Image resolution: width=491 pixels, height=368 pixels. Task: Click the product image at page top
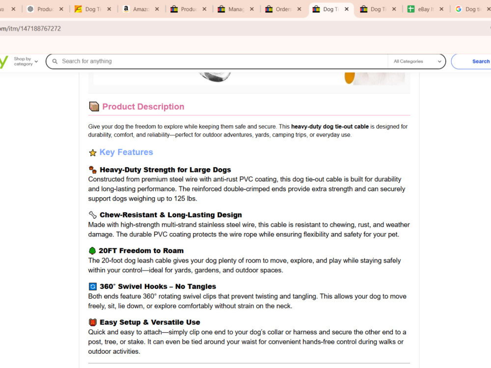(249, 79)
